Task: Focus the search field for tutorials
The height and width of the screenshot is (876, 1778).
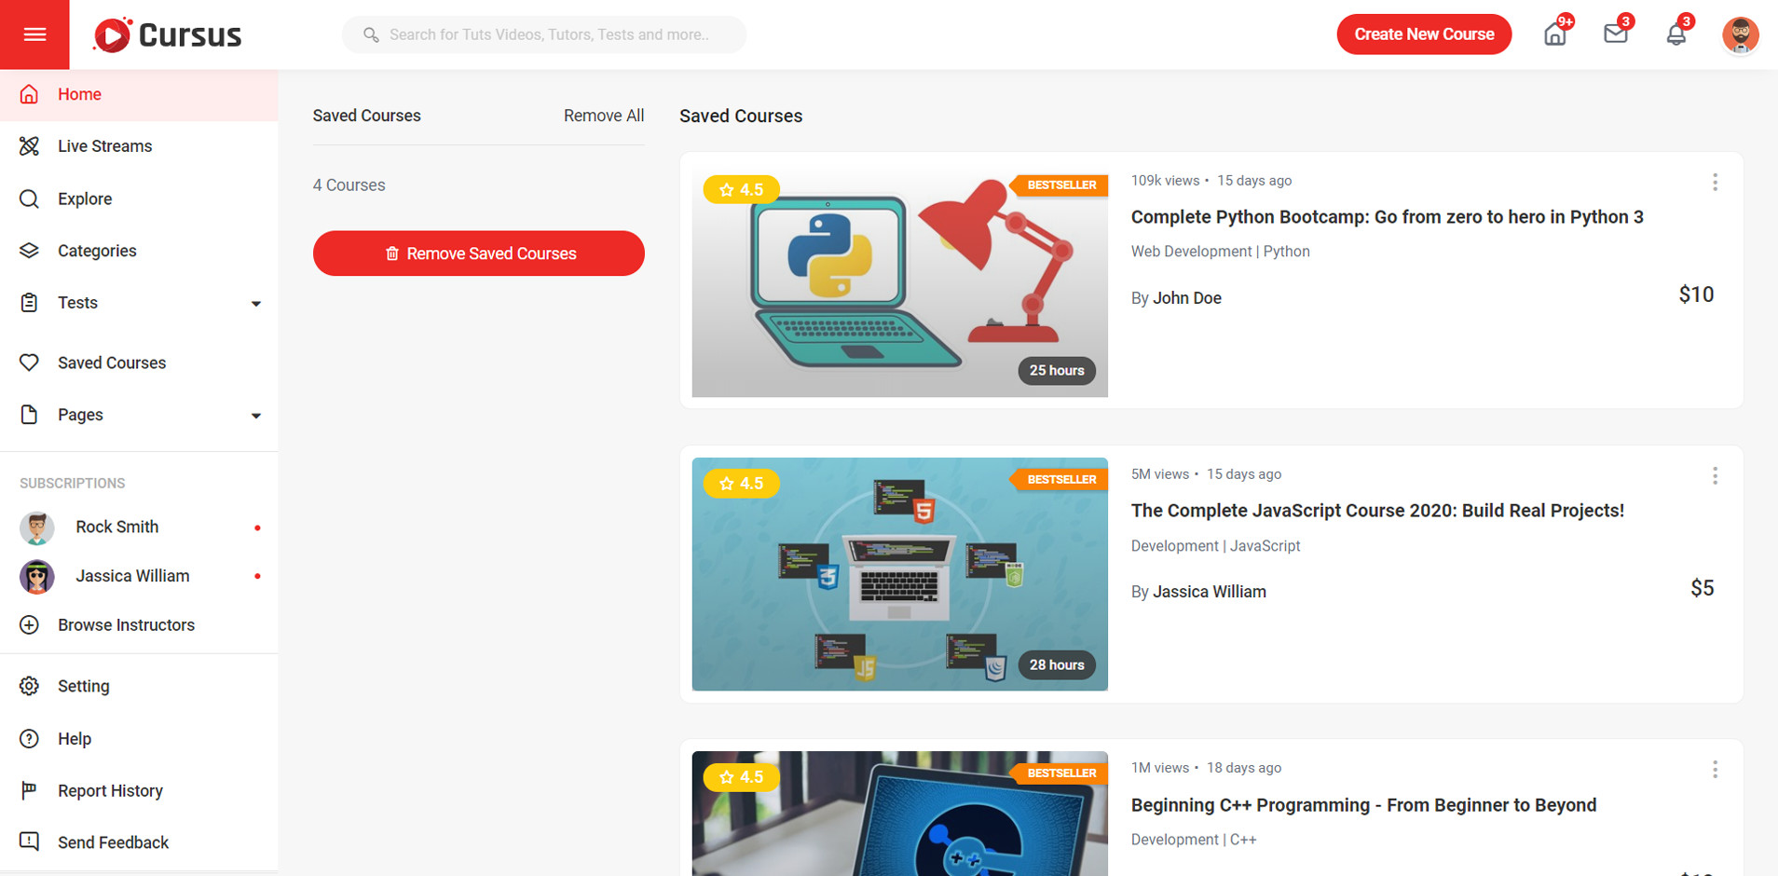Action: tap(550, 34)
